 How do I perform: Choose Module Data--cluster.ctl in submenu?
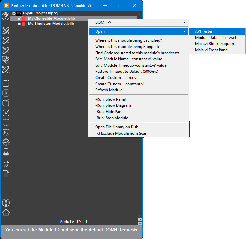pyautogui.click(x=217, y=38)
